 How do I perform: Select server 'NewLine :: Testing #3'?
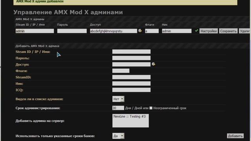129,116
